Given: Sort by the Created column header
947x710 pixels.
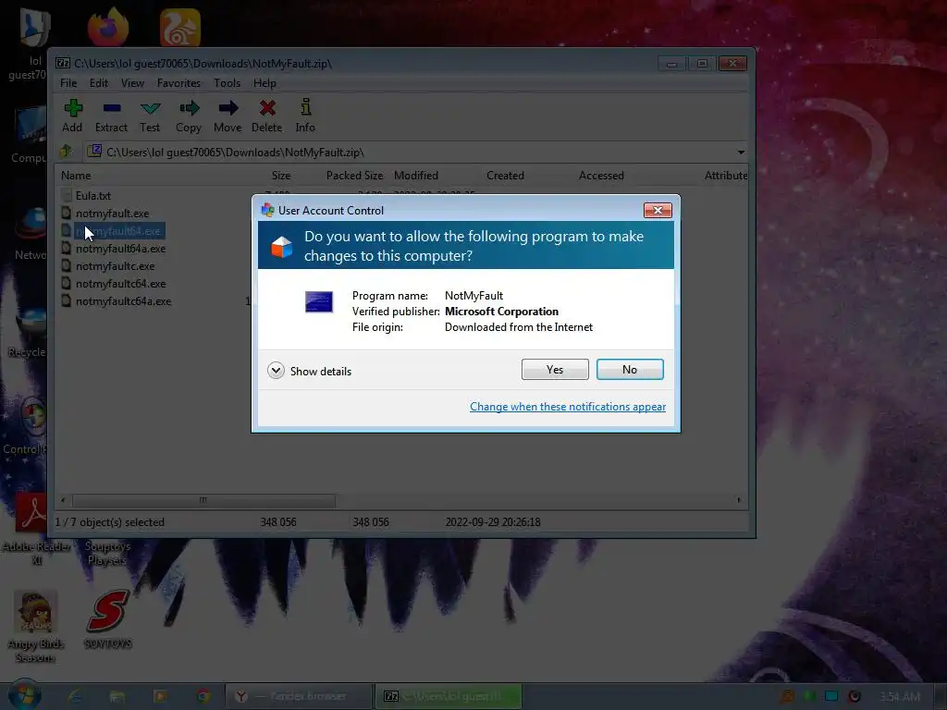Looking at the screenshot, I should tap(506, 175).
